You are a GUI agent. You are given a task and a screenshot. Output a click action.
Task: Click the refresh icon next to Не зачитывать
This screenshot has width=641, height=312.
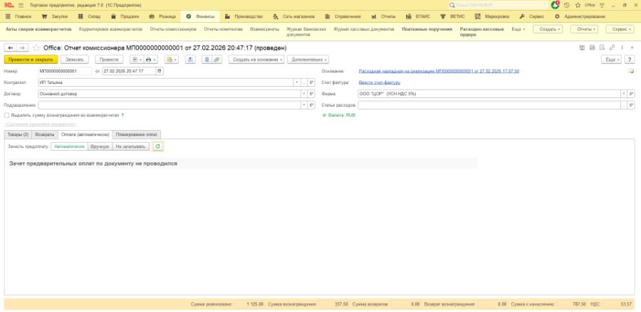pyautogui.click(x=158, y=146)
